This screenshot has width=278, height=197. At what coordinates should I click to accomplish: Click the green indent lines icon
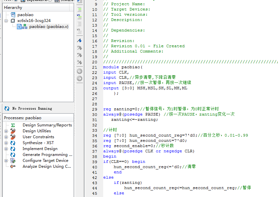click(79, 9)
